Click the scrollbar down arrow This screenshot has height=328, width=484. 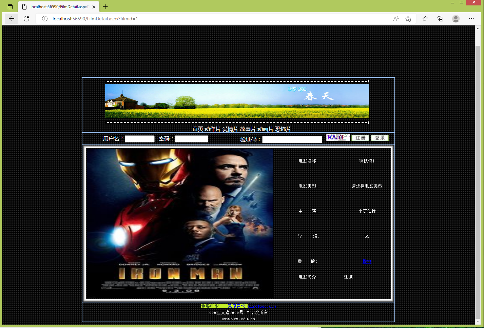[x=478, y=321]
